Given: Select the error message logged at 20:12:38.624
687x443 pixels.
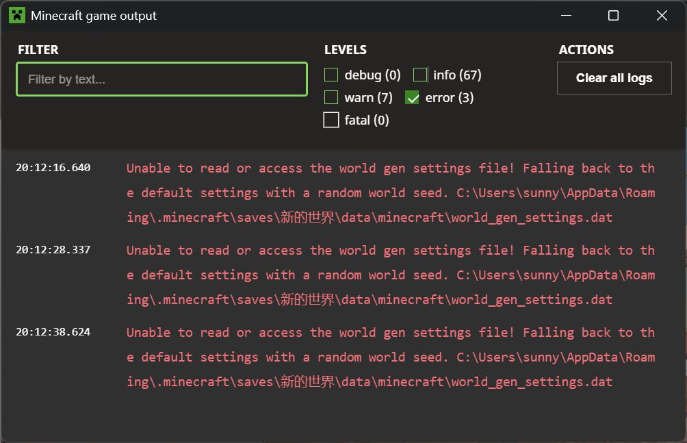Looking at the screenshot, I should coord(390,357).
